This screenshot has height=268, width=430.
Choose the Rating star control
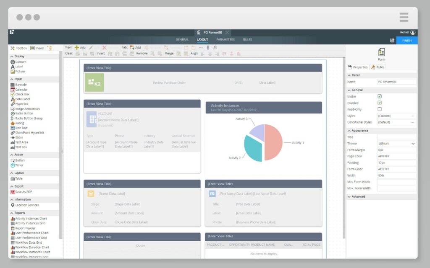pos(13,124)
